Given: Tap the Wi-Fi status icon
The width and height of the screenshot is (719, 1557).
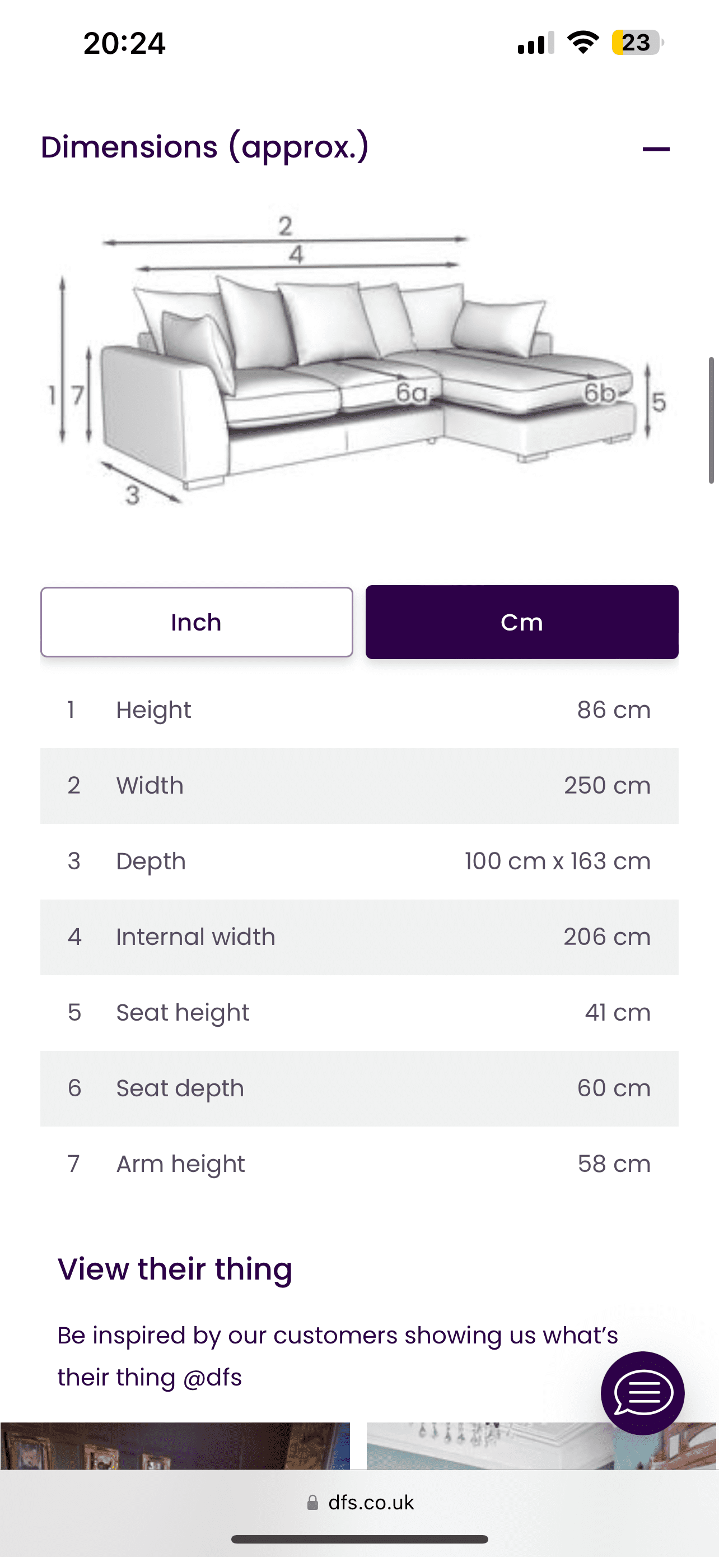Looking at the screenshot, I should click(582, 43).
